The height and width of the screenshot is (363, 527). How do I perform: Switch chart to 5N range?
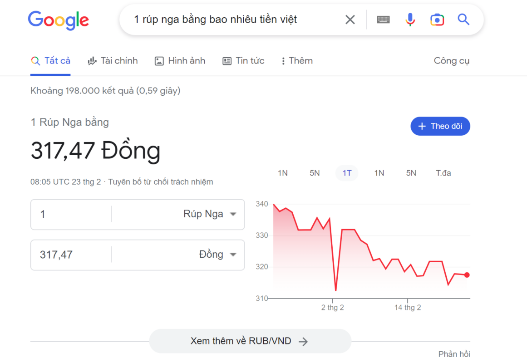tap(315, 173)
